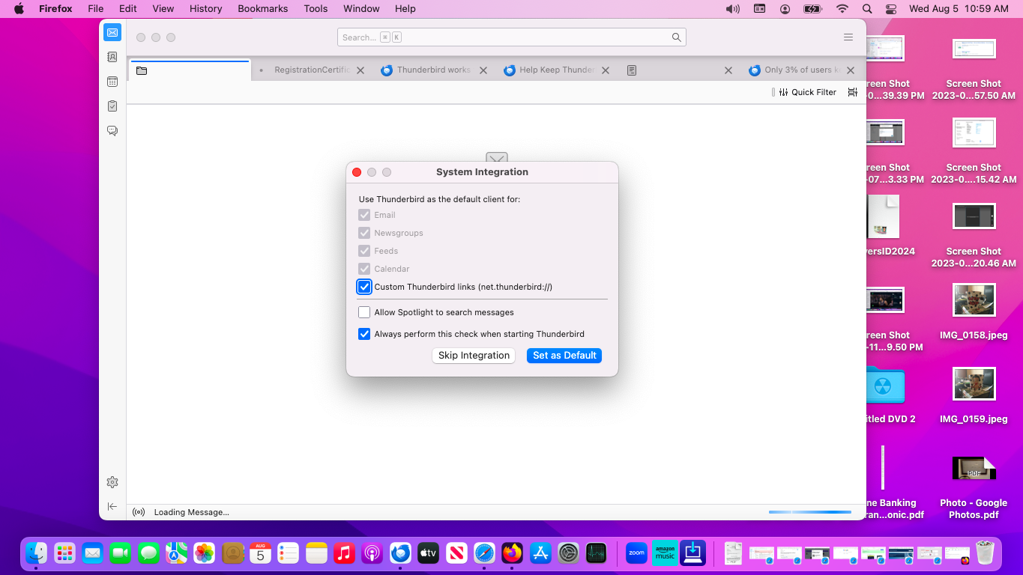The height and width of the screenshot is (575, 1023).
Task: Uncheck Always perform this check when starting
Action: pyautogui.click(x=364, y=334)
